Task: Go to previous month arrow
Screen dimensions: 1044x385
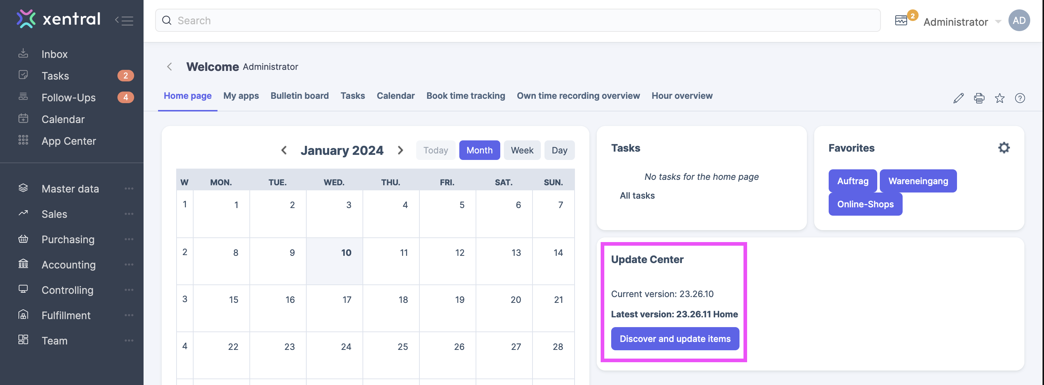Action: [x=284, y=150]
